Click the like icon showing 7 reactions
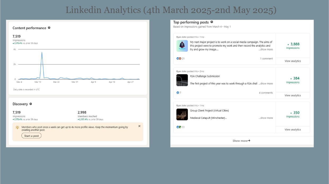 [x=178, y=93]
